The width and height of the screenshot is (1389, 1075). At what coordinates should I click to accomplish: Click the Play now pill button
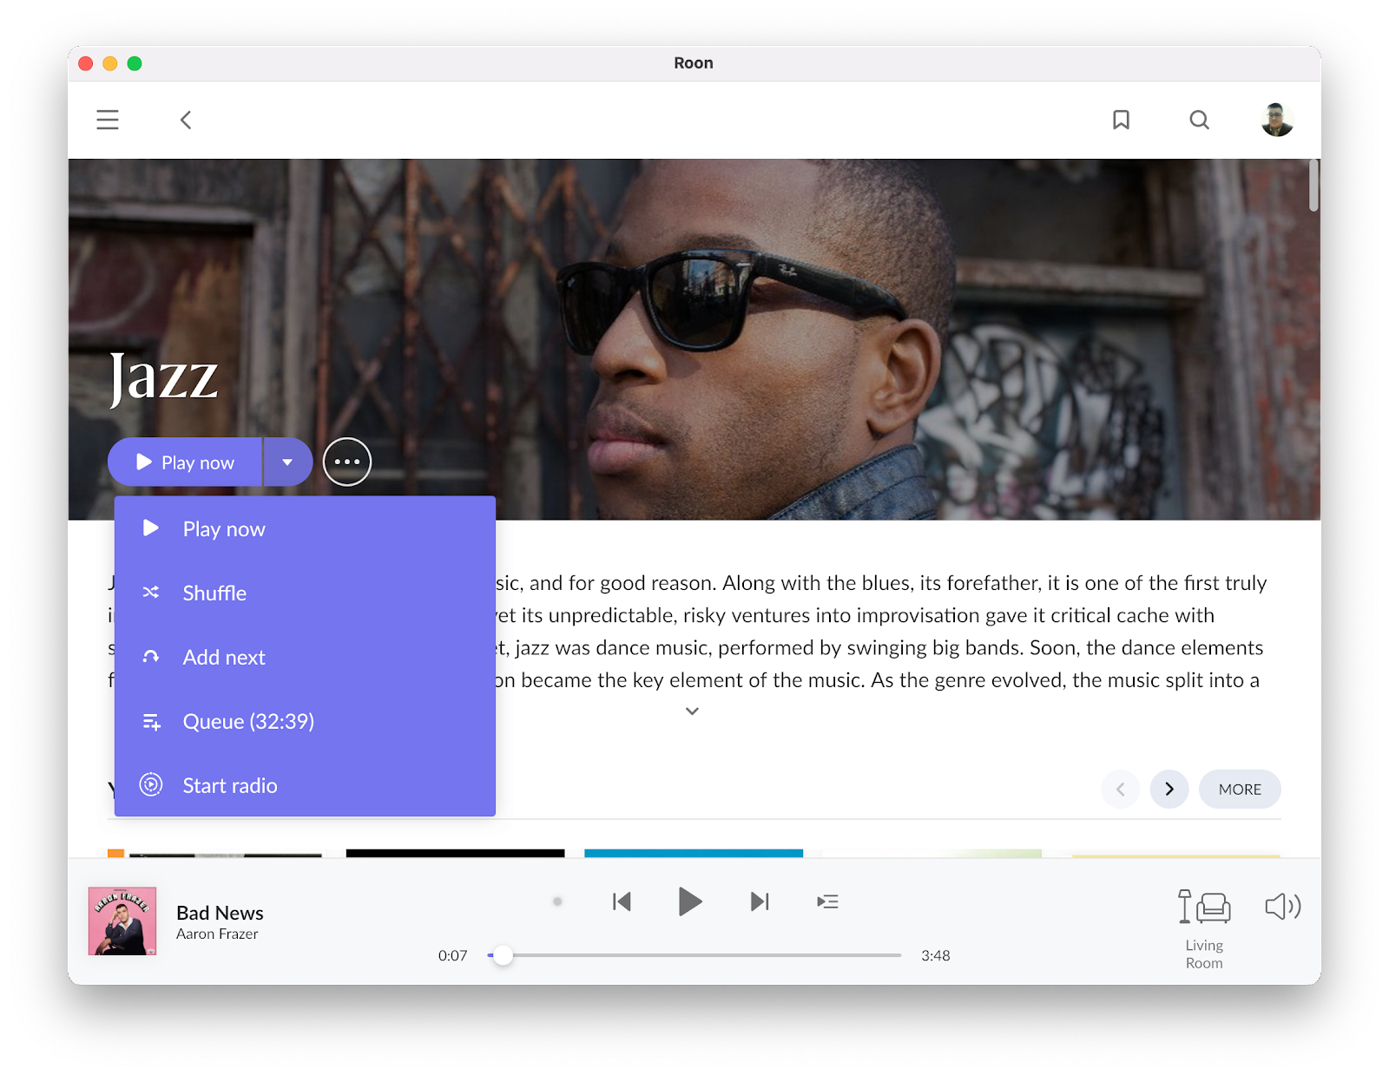(185, 462)
